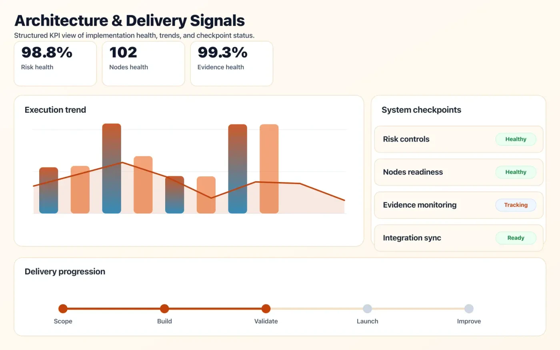Viewport: 560px width, 350px height.
Task: Click the Launch point on the progress track
Action: (367, 308)
